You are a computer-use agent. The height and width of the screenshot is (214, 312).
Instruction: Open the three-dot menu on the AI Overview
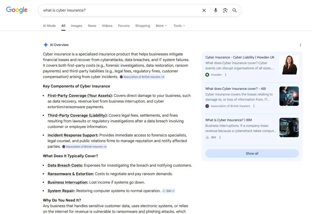pyautogui.click(x=300, y=45)
